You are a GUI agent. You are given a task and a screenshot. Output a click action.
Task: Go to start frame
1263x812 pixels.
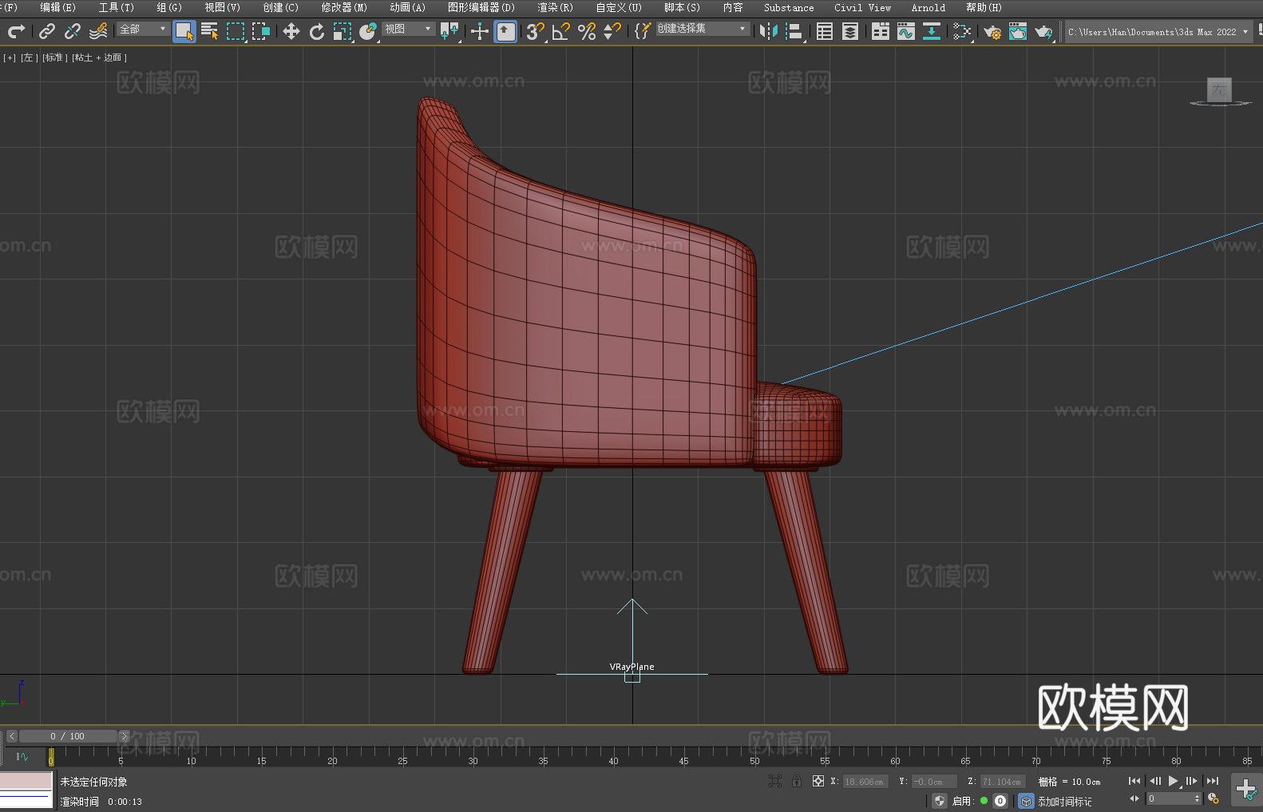[1134, 781]
